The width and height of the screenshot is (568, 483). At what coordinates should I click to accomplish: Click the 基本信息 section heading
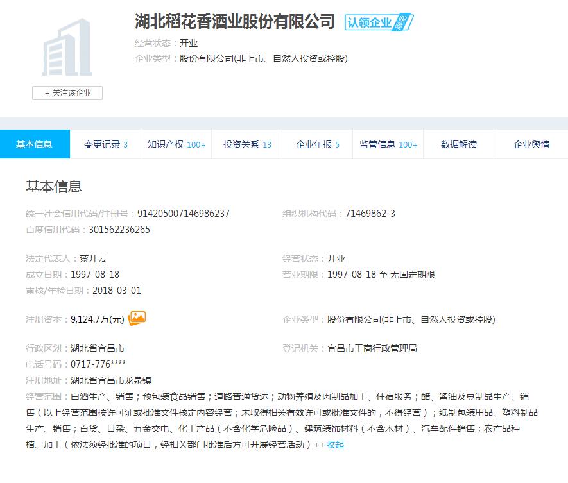54,187
